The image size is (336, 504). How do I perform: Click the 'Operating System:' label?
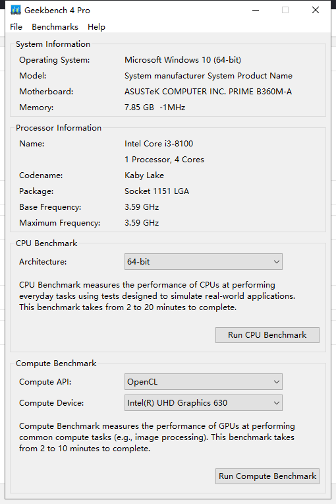tap(54, 60)
